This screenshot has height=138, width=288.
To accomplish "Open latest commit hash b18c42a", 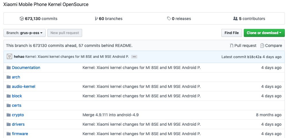I will (x=254, y=57).
